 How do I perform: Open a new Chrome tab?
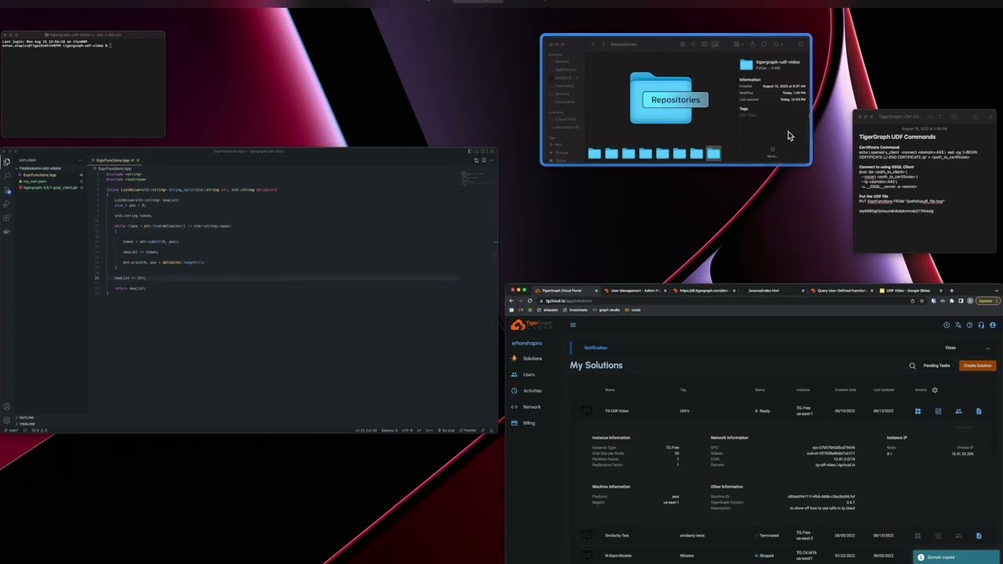pyautogui.click(x=952, y=291)
